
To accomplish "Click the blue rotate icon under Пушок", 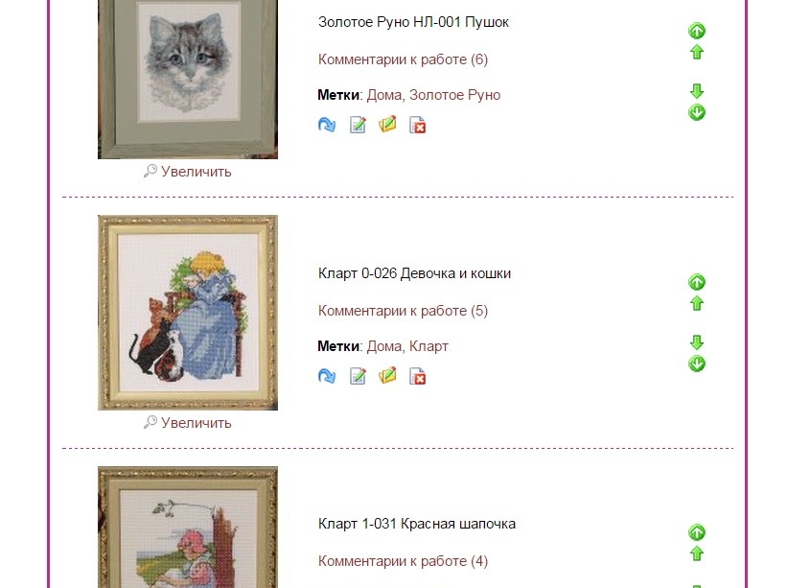I will coord(327,125).
